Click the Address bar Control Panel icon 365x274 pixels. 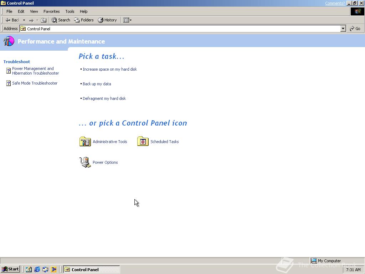[23, 29]
